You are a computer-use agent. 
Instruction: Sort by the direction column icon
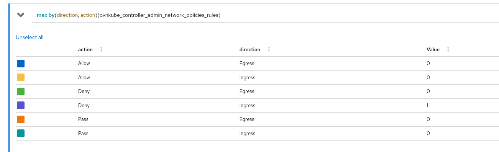pos(269,49)
